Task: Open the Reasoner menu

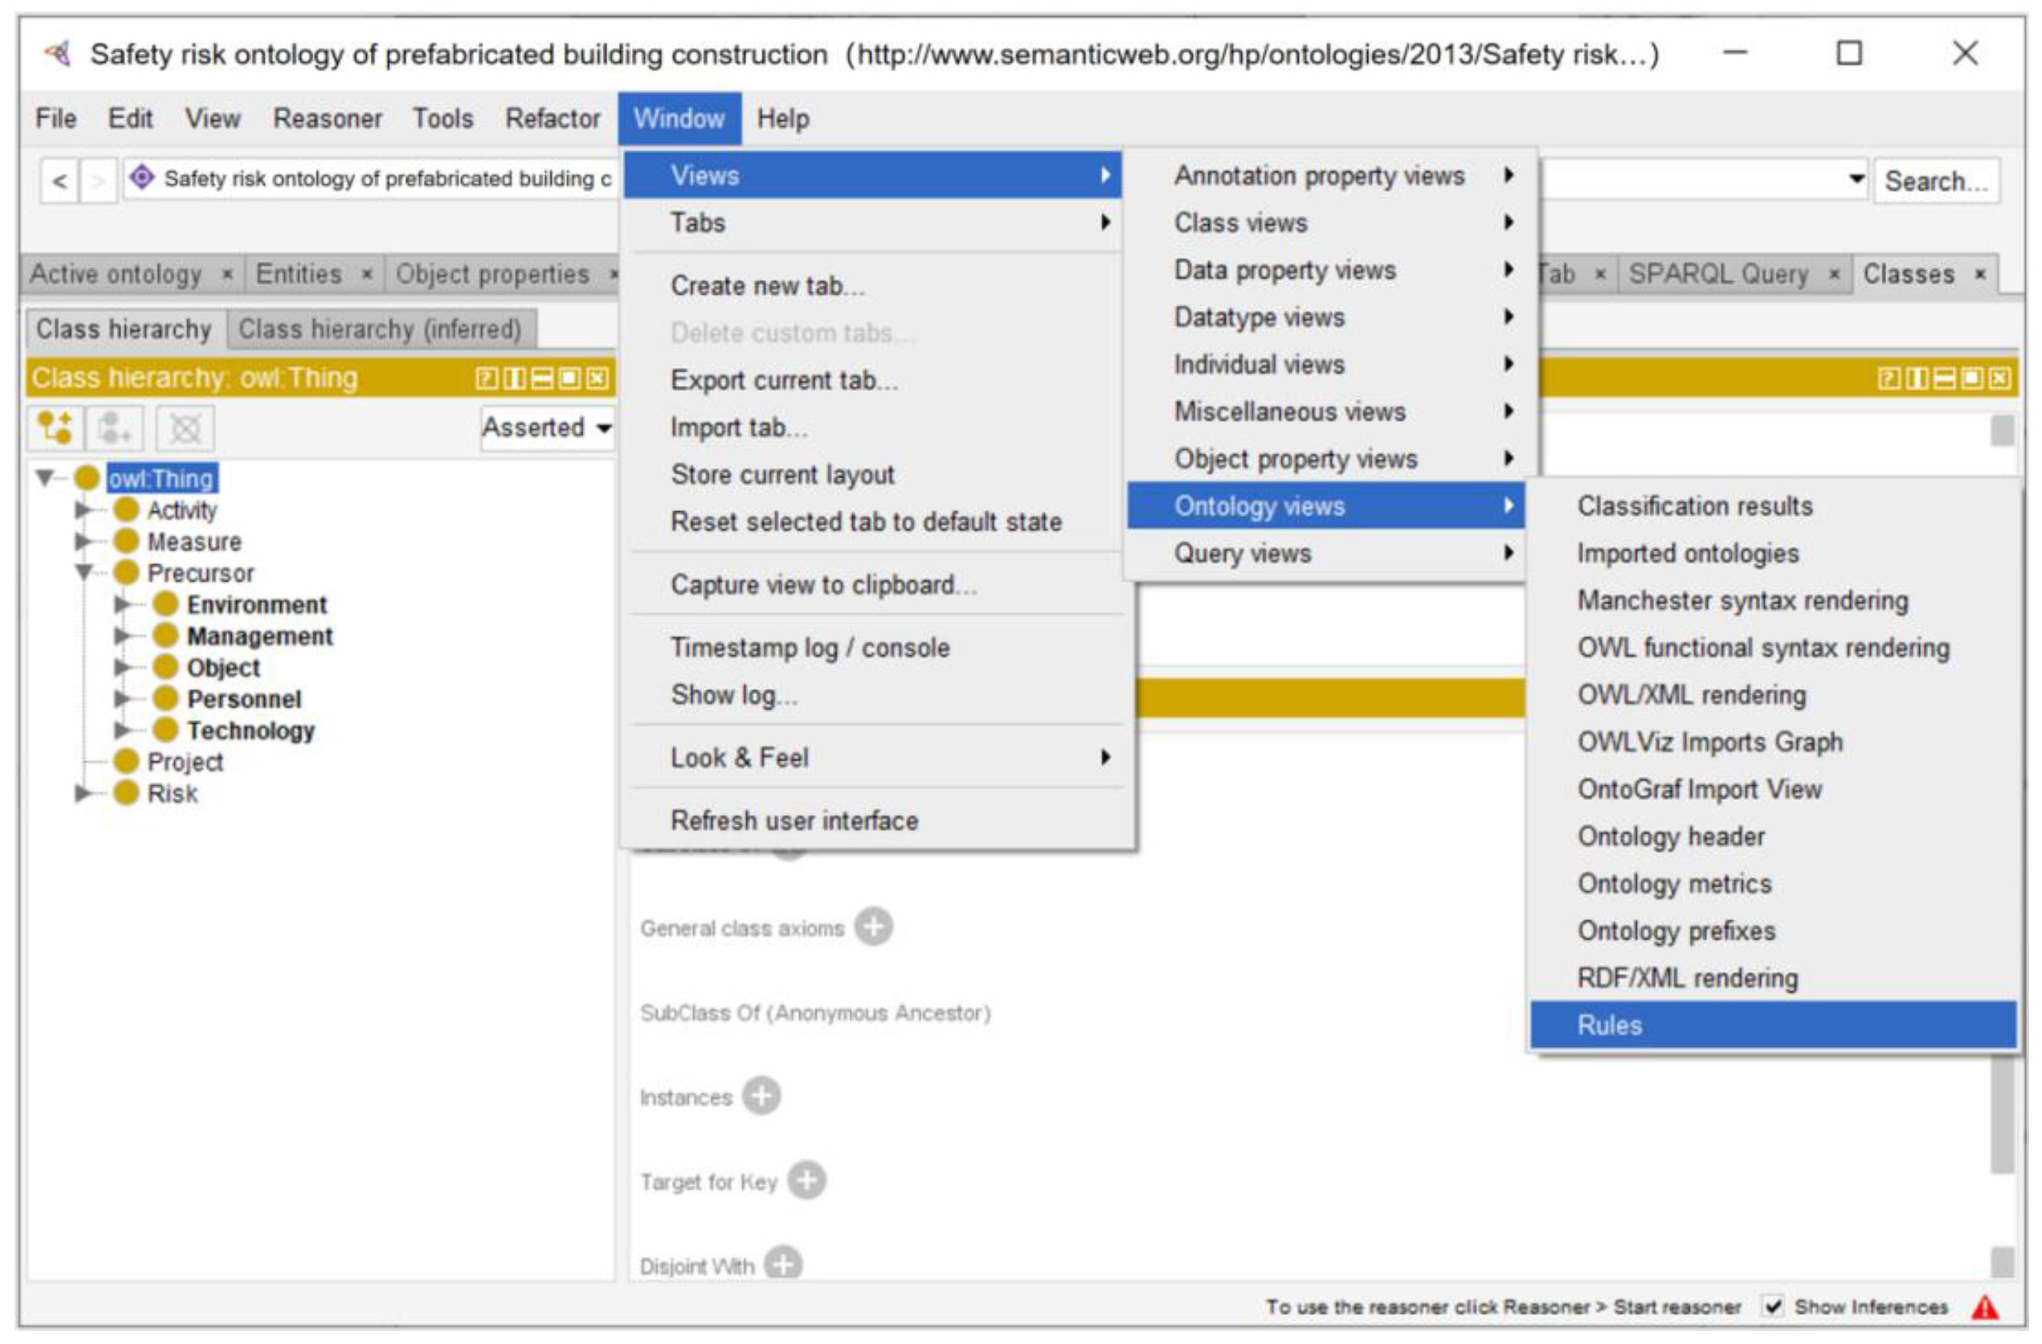Action: coord(327,118)
